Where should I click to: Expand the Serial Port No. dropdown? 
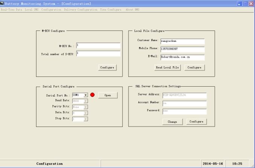86,95
